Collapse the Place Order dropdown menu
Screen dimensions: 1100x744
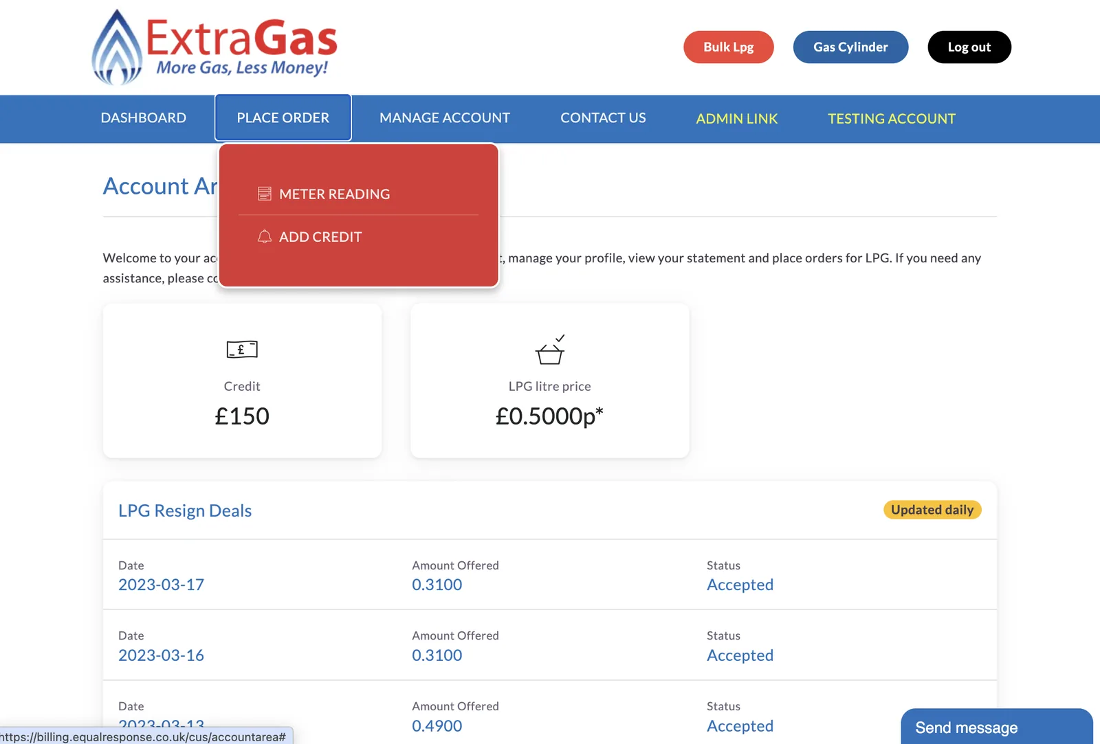tap(283, 117)
